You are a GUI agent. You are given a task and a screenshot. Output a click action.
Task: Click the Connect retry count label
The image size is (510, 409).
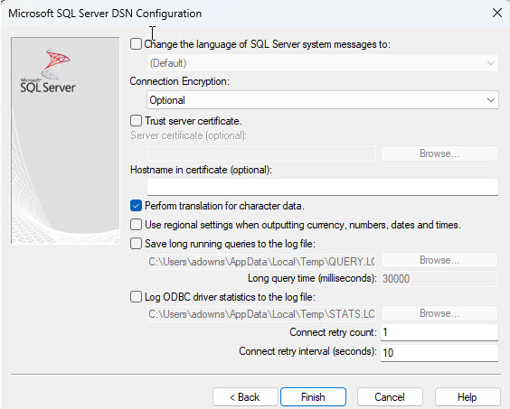click(x=333, y=332)
